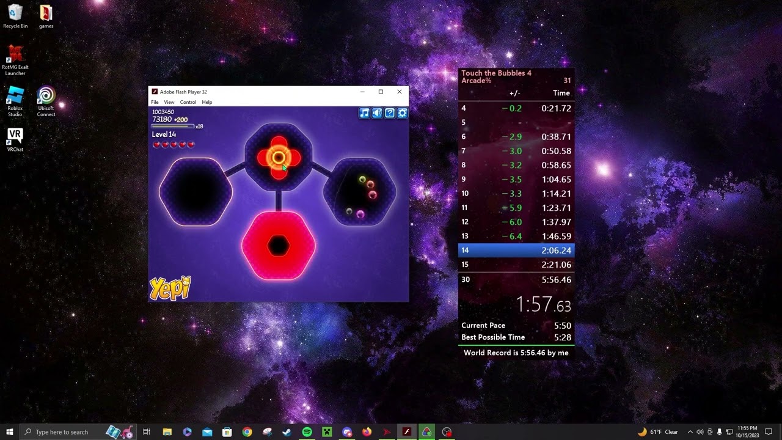The width and height of the screenshot is (782, 440).
Task: Click the split 13 time 1:46.59
Action: pos(556,236)
